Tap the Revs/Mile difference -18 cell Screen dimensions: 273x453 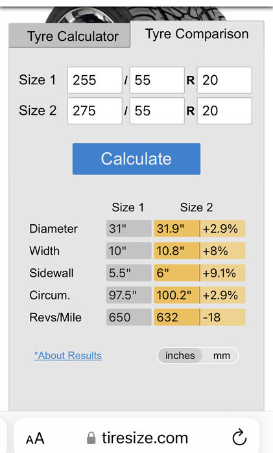[x=222, y=317]
